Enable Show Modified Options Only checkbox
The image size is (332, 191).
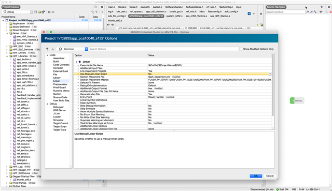241,49
